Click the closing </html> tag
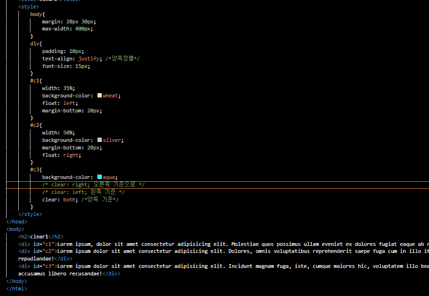The height and width of the screenshot is (296, 429). click(x=17, y=289)
